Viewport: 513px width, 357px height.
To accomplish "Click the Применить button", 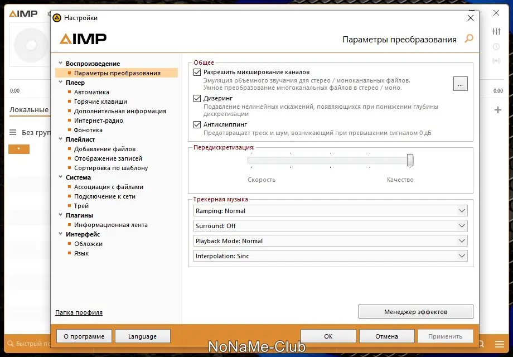I will (446, 336).
